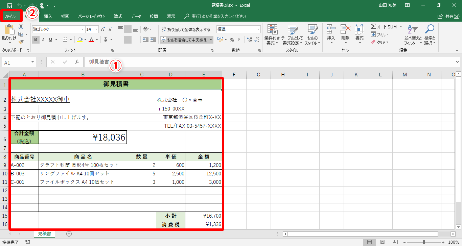Click the phonetic guide (furigana) icon
462x246 pixels.
tap(106, 40)
